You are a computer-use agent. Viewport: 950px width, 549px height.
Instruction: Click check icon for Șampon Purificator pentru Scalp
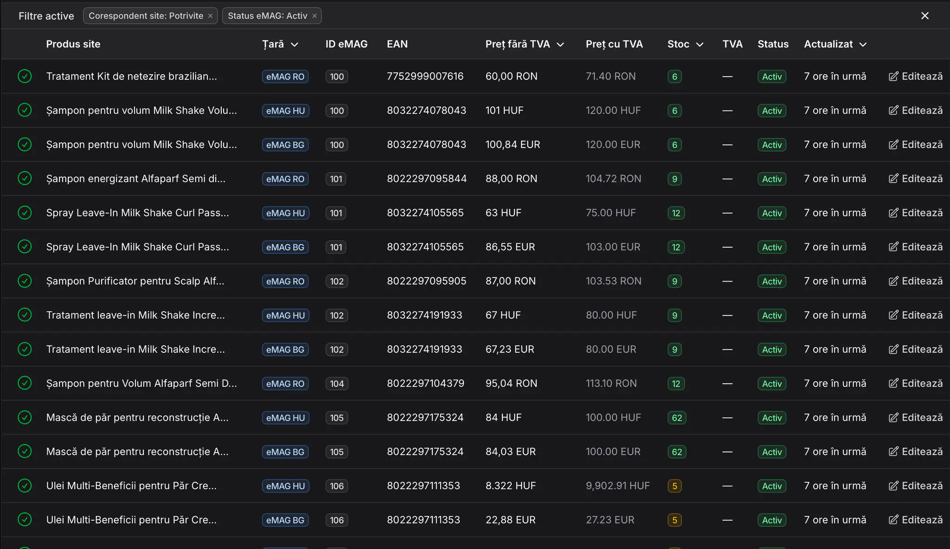click(x=25, y=281)
